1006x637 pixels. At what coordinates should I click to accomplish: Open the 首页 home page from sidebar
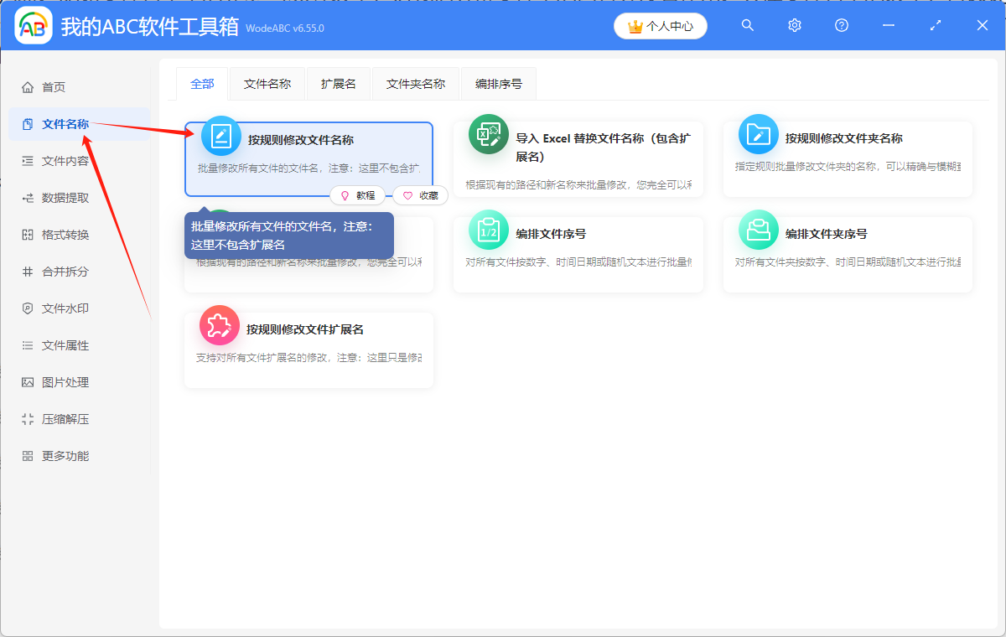(50, 86)
